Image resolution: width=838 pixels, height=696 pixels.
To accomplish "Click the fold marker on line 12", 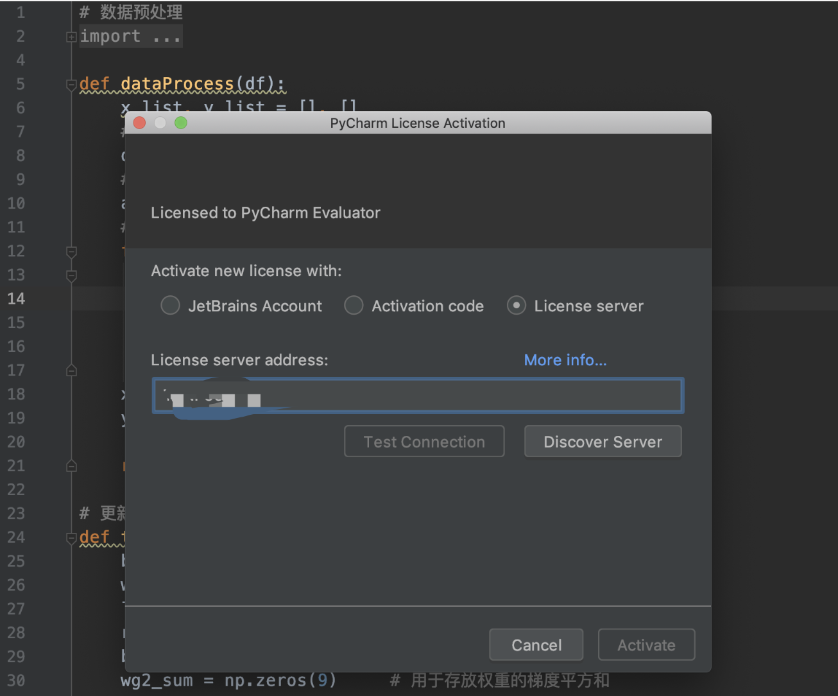I will click(71, 252).
